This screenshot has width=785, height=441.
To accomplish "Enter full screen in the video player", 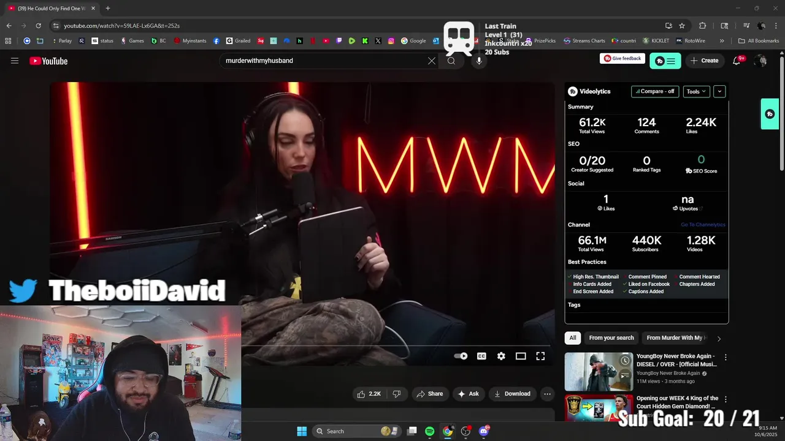I will tap(540, 356).
